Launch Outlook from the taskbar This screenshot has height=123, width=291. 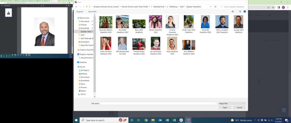160,120
